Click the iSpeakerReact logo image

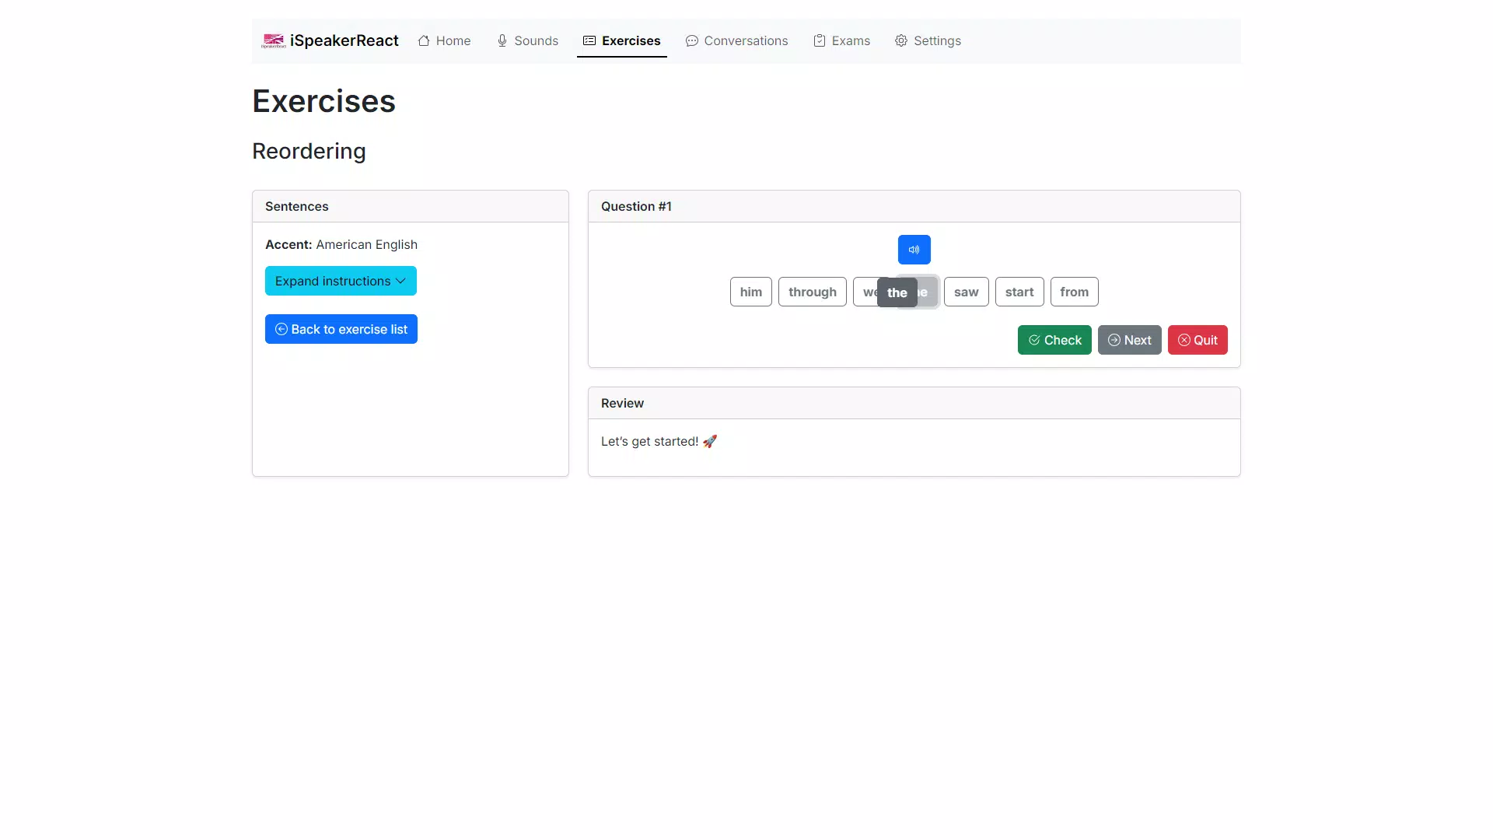point(274,40)
